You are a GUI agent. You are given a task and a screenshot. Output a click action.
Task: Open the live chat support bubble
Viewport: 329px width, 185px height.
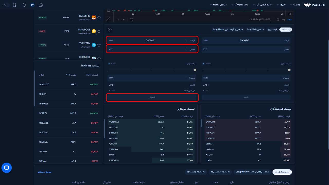click(7, 168)
